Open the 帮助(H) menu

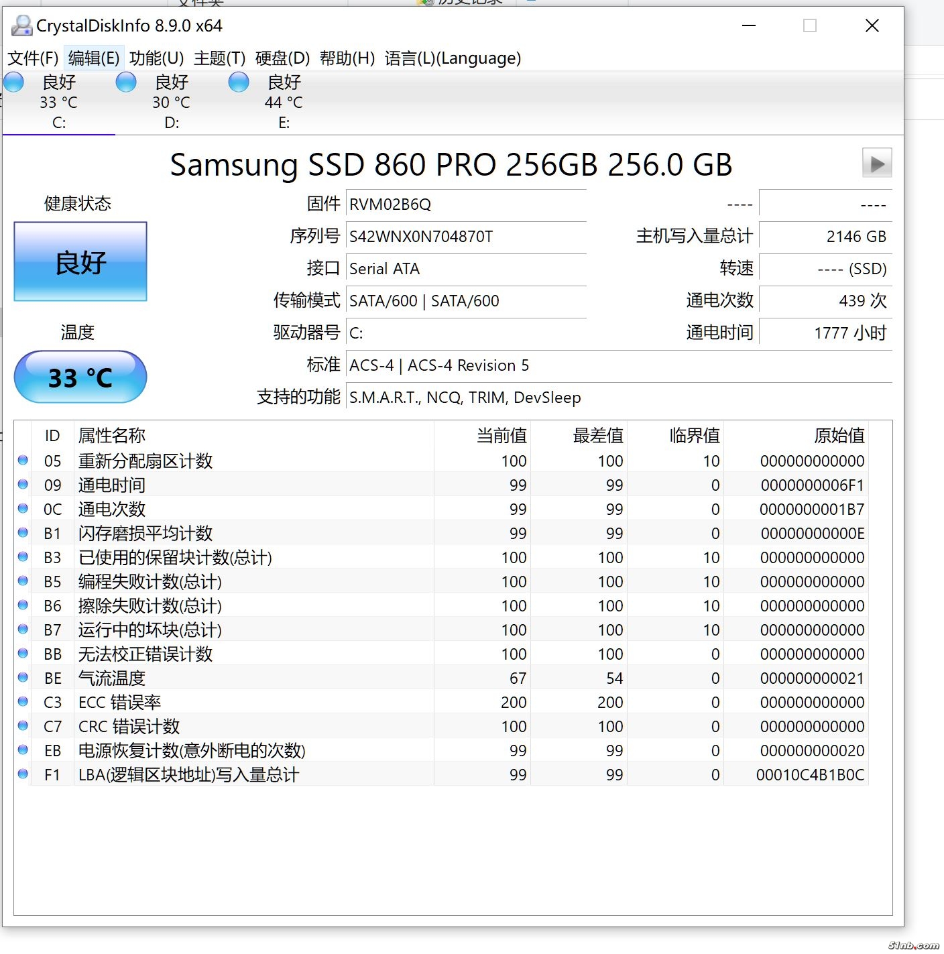click(347, 58)
